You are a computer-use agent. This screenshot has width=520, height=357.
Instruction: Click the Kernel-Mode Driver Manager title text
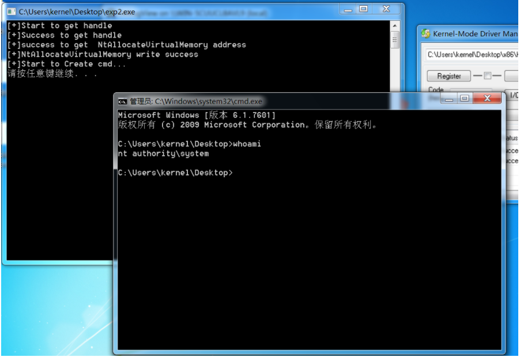476,33
